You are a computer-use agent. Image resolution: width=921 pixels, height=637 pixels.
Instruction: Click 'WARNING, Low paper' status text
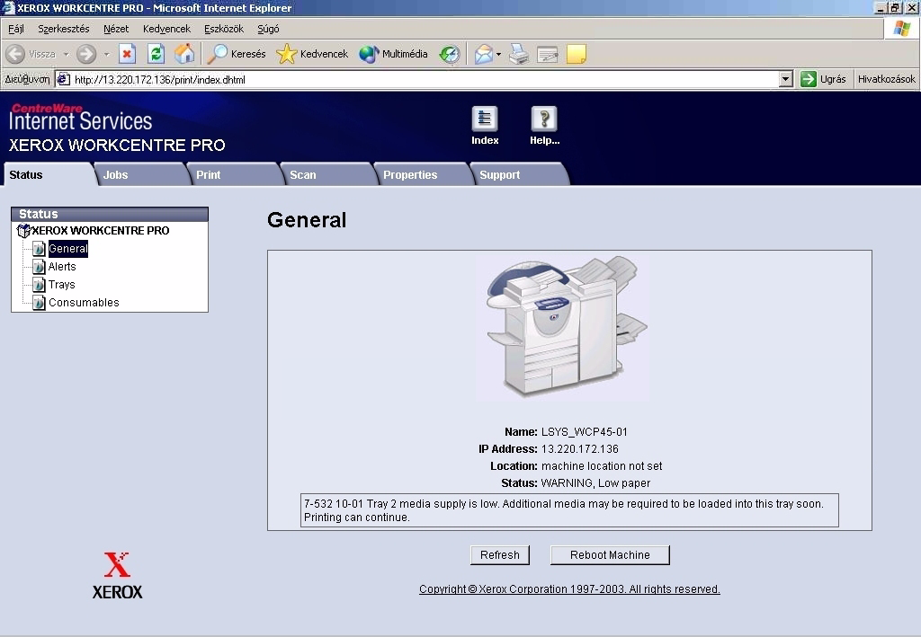tap(595, 483)
